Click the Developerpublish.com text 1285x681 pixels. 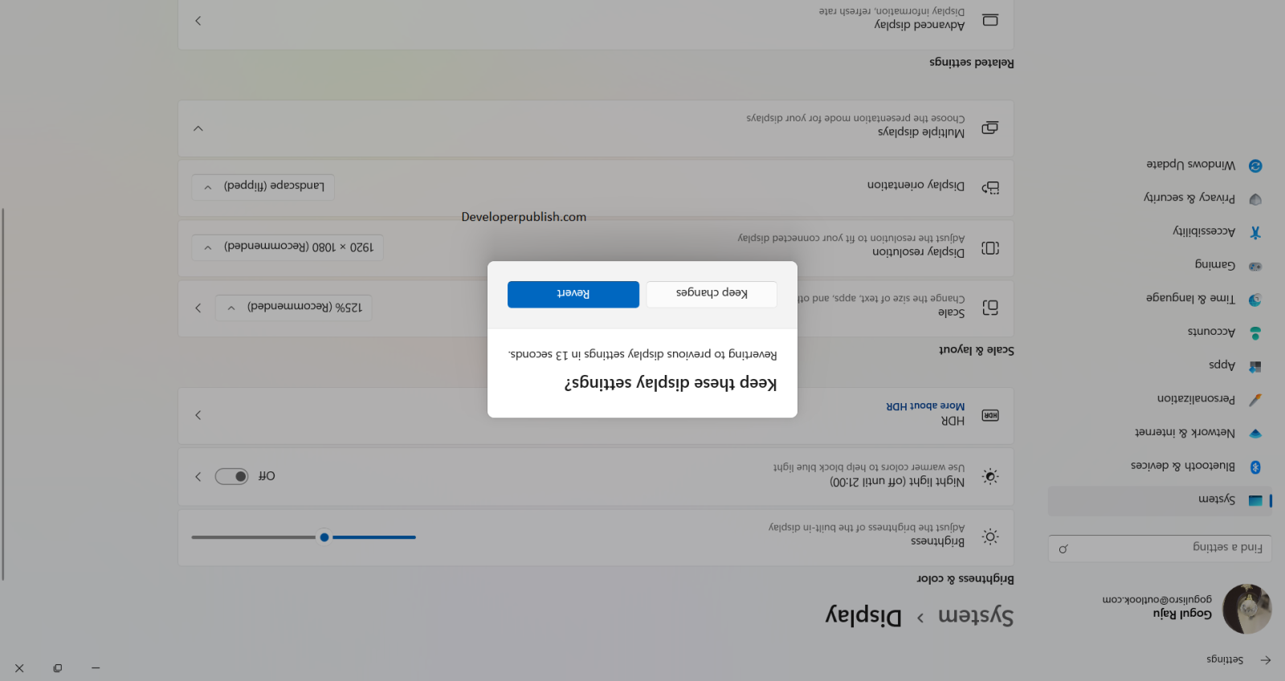(x=524, y=217)
